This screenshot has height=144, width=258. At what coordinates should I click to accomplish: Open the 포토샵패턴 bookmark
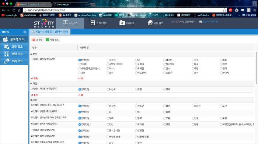[184, 15]
